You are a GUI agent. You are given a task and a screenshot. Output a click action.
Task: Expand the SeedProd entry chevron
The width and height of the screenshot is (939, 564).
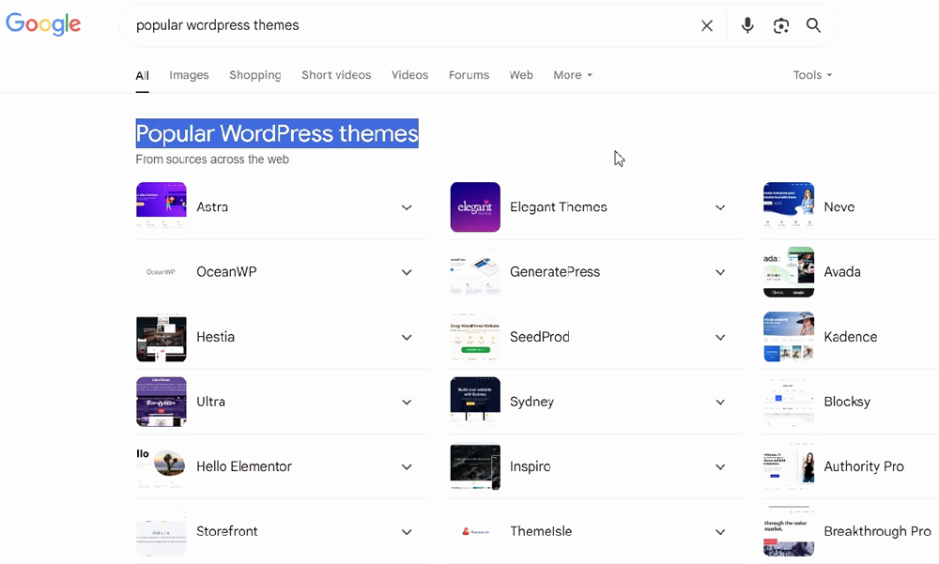pos(720,338)
